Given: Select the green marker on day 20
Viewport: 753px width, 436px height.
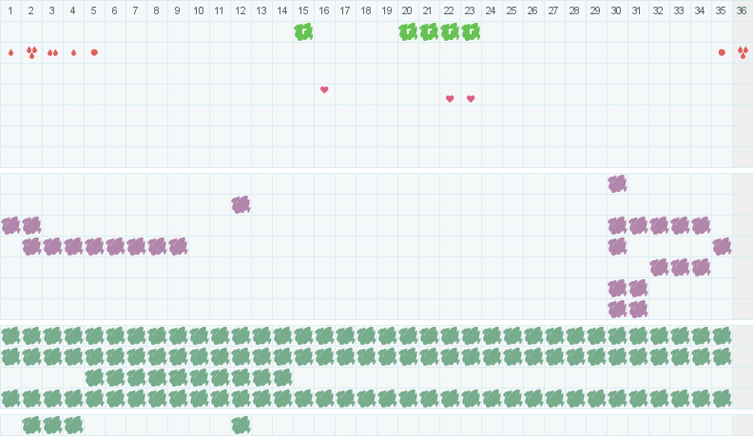Looking at the screenshot, I should tap(408, 31).
